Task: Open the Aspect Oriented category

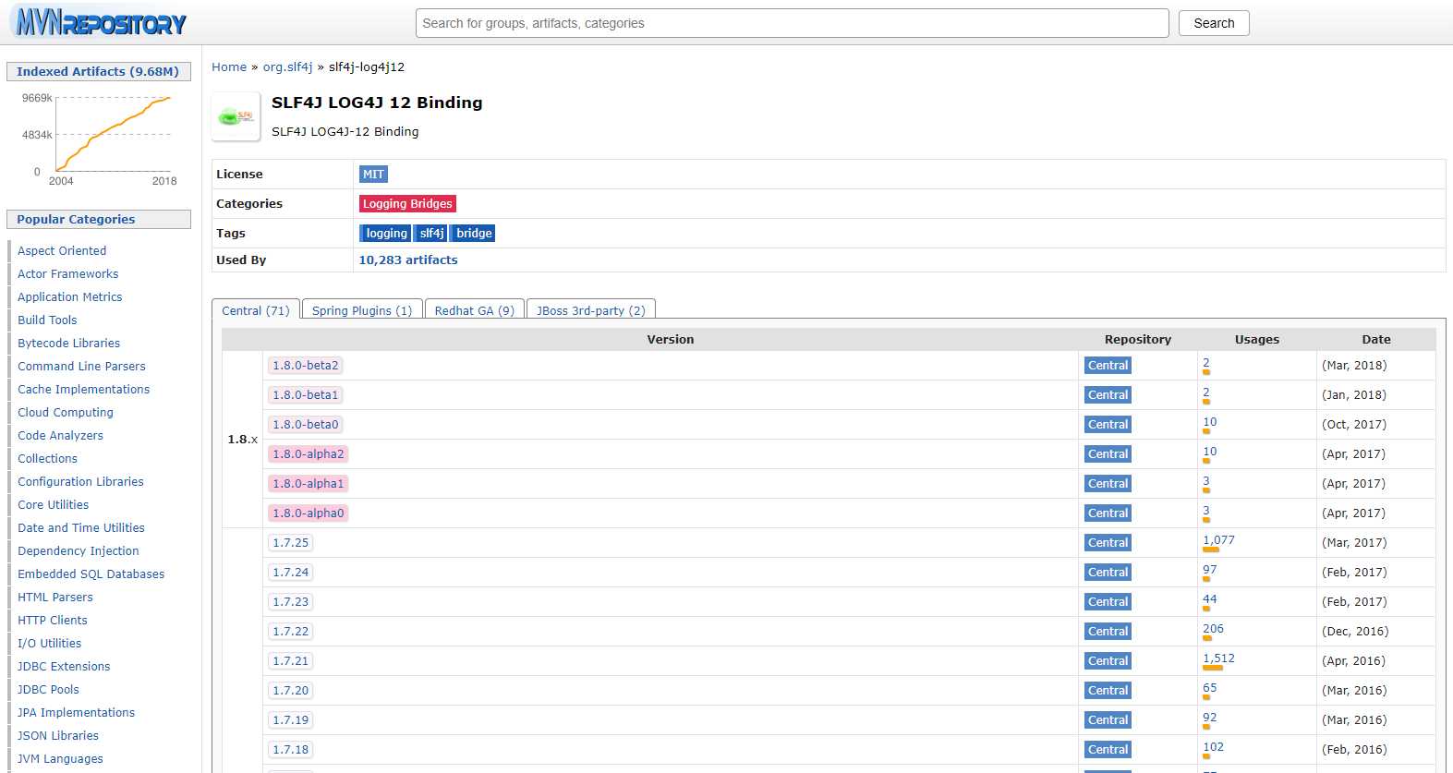Action: (x=62, y=251)
